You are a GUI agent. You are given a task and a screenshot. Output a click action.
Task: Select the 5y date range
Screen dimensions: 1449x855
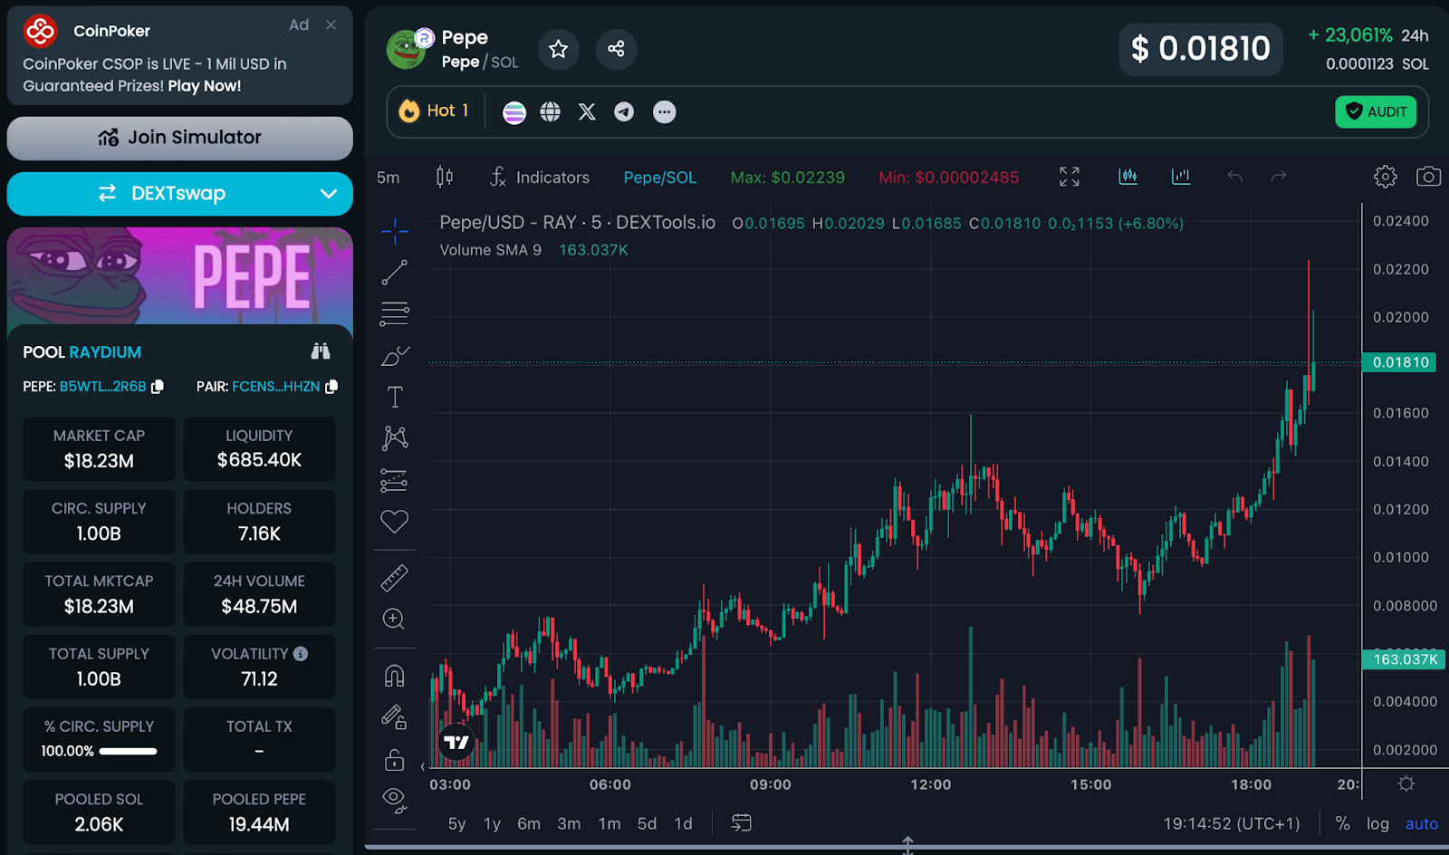pos(456,823)
